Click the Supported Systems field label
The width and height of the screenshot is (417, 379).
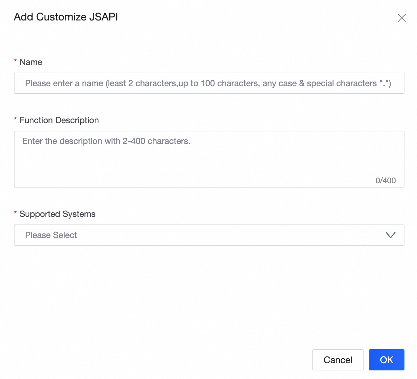(x=57, y=214)
